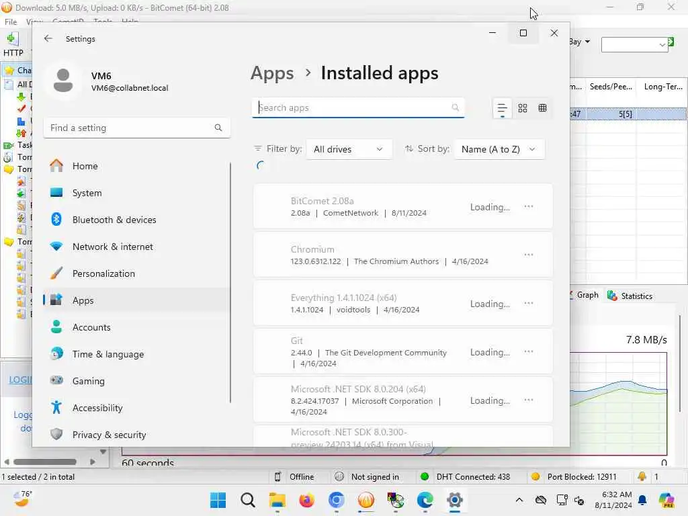The height and width of the screenshot is (516, 688).
Task: Open more options for Everything 1.4.1.1024
Action: (x=528, y=303)
